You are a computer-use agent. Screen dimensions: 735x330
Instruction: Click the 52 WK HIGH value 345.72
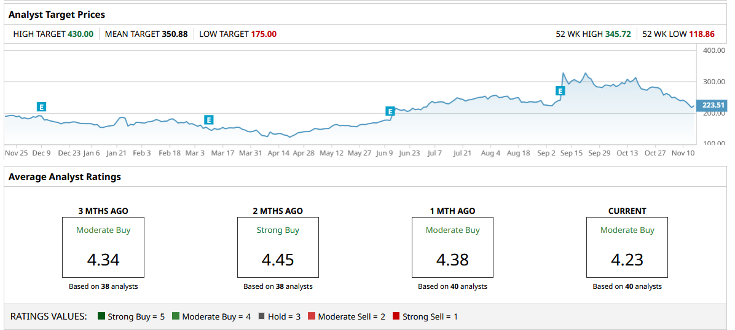[x=618, y=34]
